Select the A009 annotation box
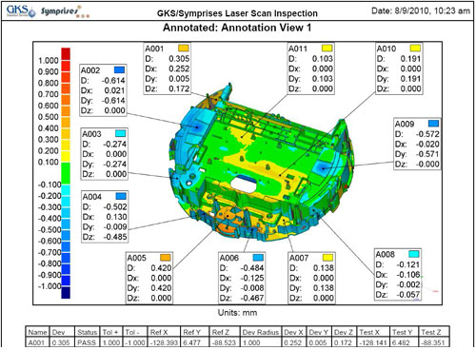 point(417,144)
